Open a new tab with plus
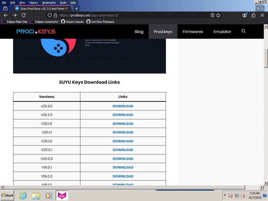The image size is (268, 201). (77, 8)
